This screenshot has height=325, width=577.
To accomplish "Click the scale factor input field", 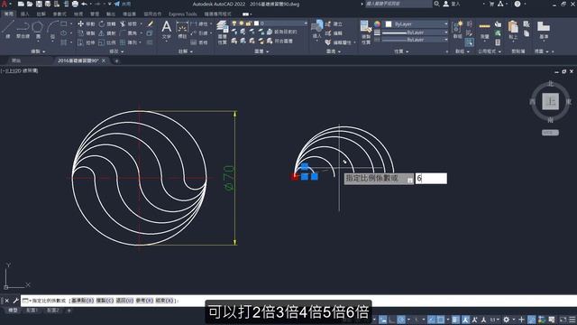I will pyautogui.click(x=431, y=179).
